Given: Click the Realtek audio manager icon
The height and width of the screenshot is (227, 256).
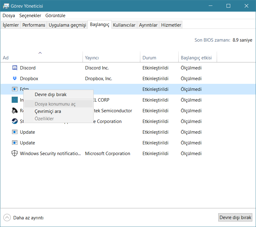Looking at the screenshot, I should point(15,111).
